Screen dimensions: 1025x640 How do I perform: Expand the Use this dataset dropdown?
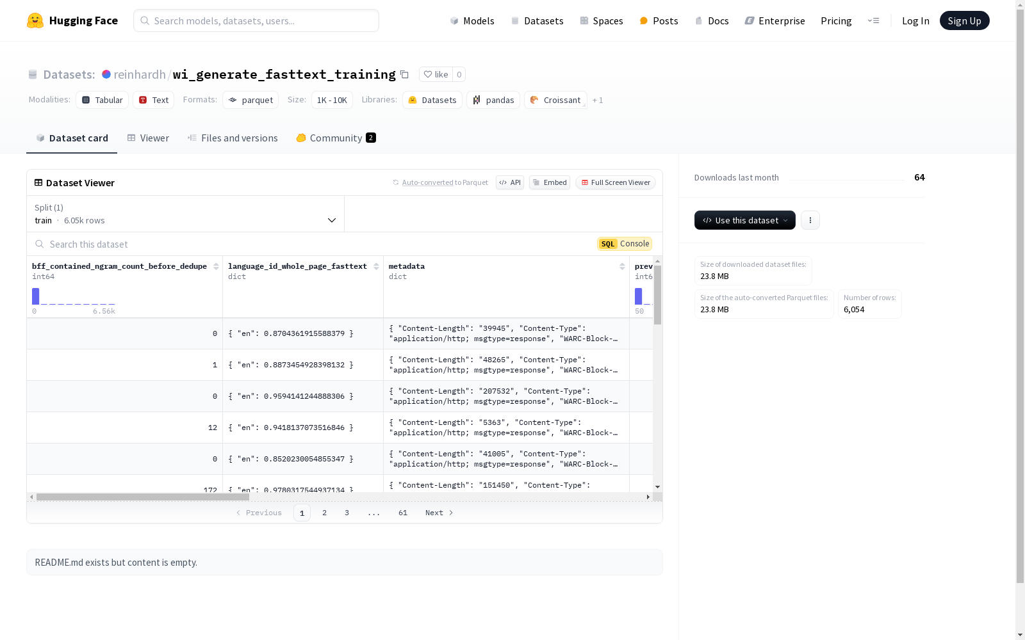coord(745,220)
